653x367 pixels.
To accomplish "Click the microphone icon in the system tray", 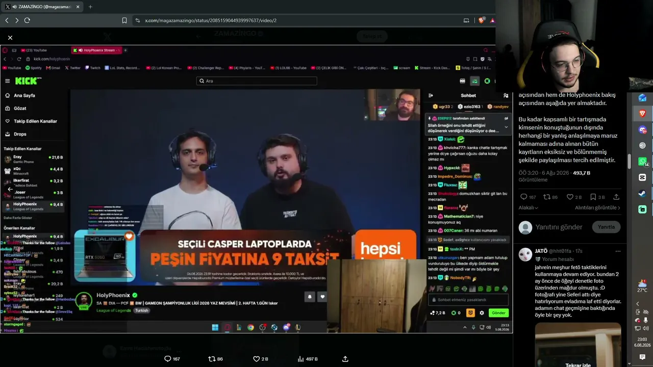I will (x=646, y=320).
